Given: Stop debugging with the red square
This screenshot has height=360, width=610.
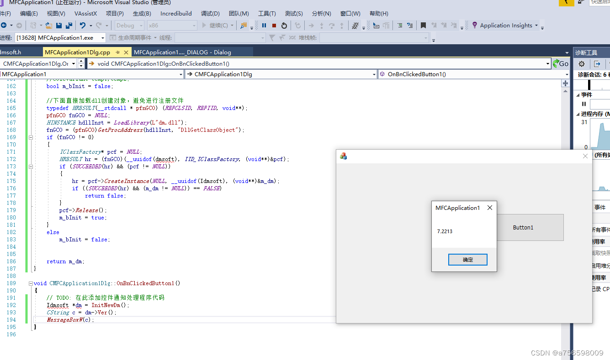Looking at the screenshot, I should [274, 26].
